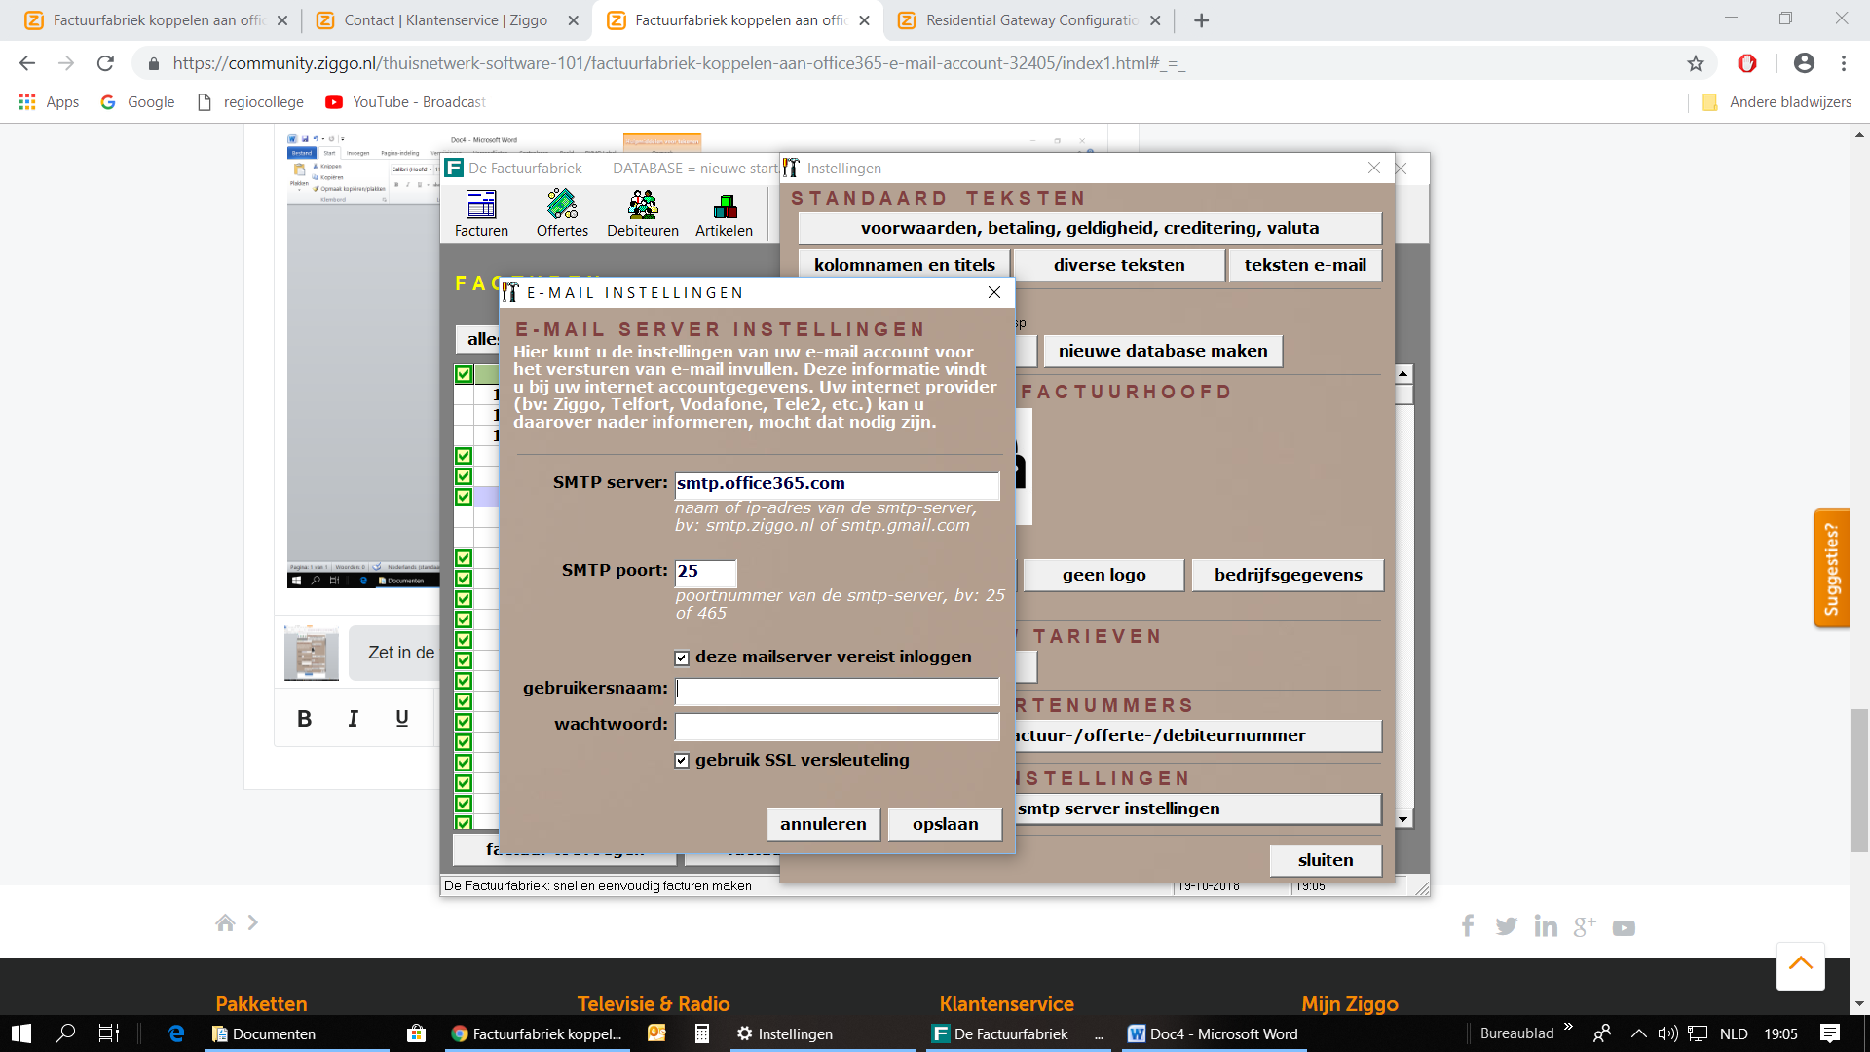Apply underline formatting in editor
The width and height of the screenshot is (1870, 1052).
pyautogui.click(x=402, y=719)
